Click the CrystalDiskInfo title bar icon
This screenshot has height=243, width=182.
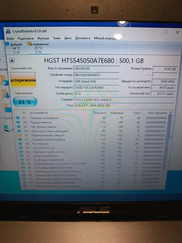pyautogui.click(x=8, y=31)
